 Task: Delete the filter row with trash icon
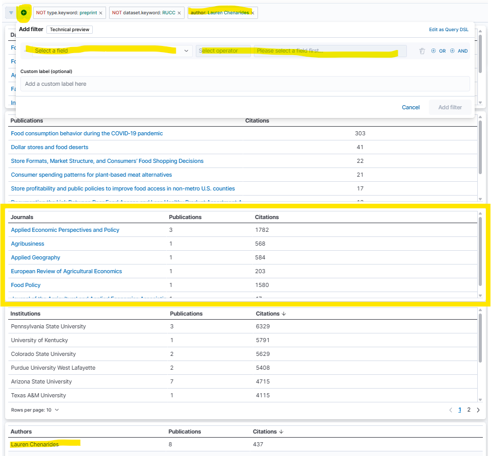(x=422, y=51)
